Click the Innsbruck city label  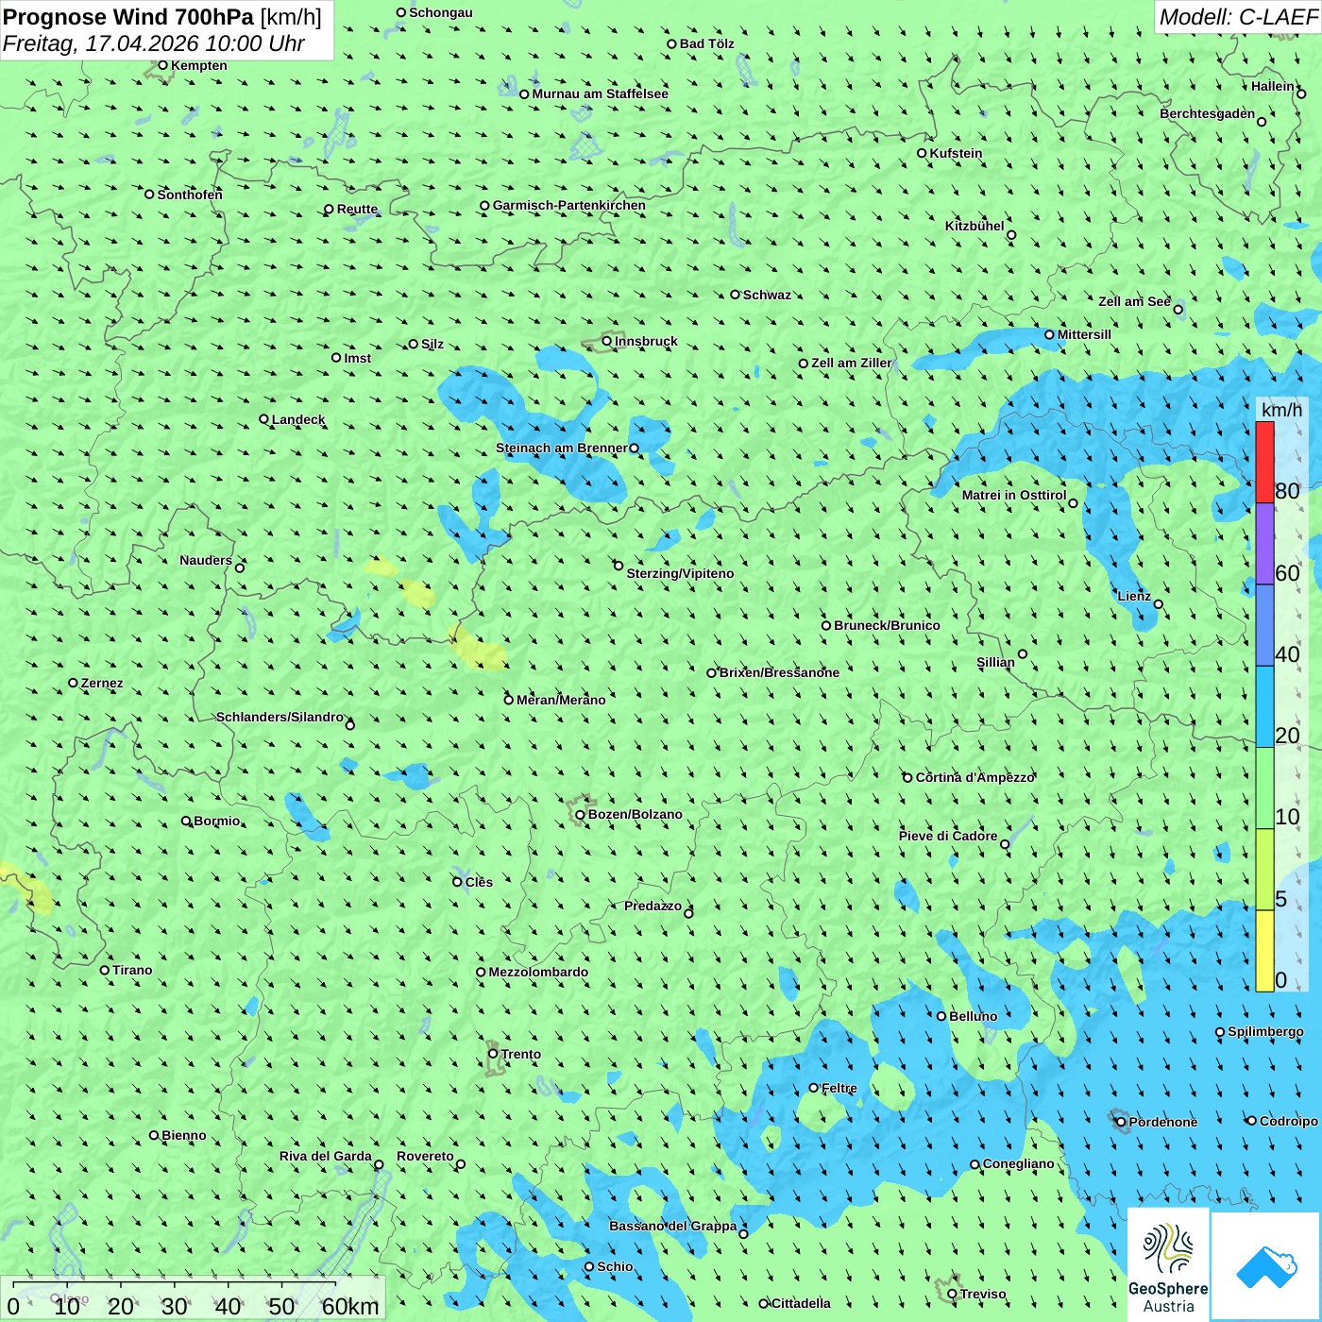[x=646, y=341]
